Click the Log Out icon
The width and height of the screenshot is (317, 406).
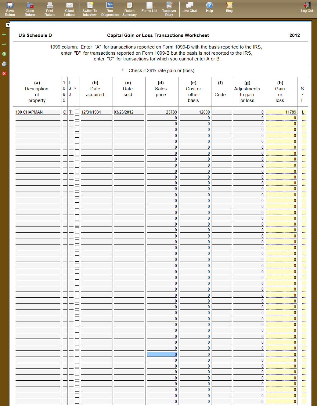pos(307,7)
